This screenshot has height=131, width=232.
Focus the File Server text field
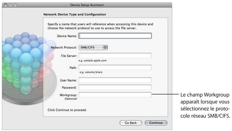(x=115, y=56)
